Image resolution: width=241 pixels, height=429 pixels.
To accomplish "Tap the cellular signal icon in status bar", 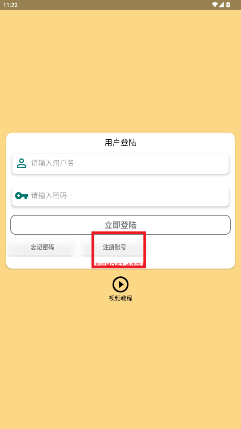I will pyautogui.click(x=222, y=4).
